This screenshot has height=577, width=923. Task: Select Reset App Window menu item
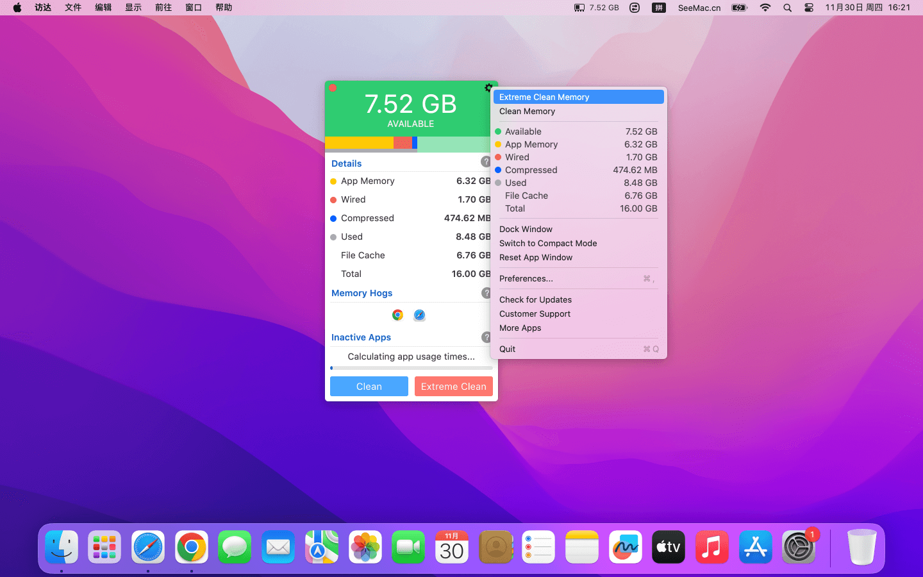tap(579, 257)
